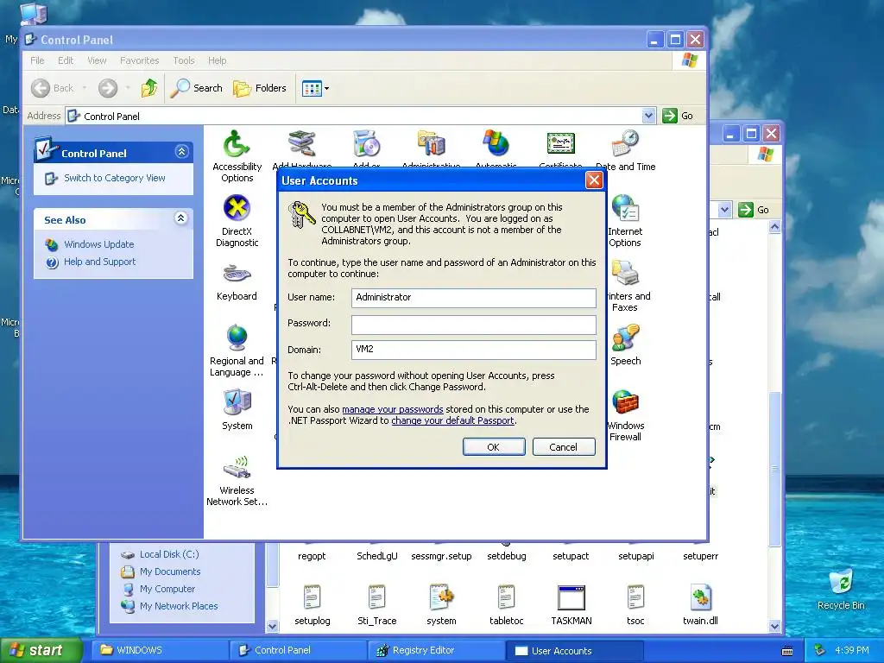Select the Sti_Trace file icon

376,604
